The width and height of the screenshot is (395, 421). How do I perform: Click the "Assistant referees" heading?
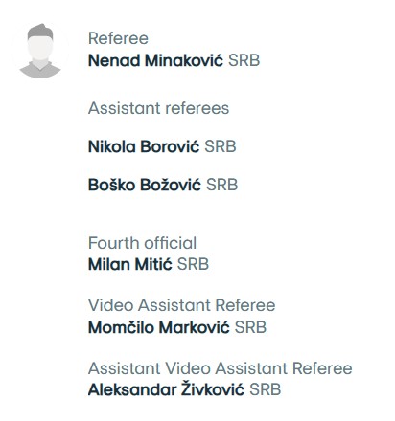158,108
